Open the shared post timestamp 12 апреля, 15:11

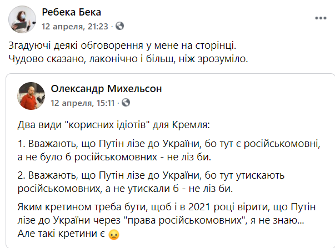tap(84, 103)
